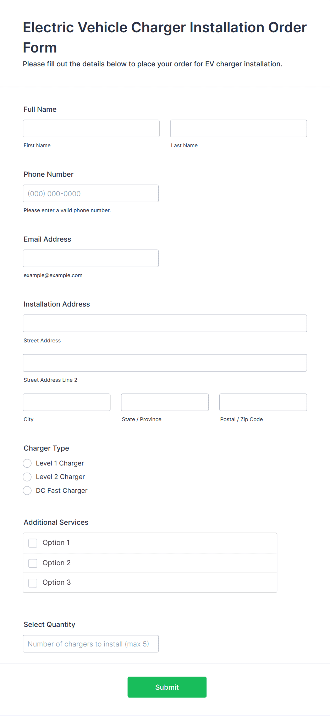Click the Option 3 label text
Screen dimensions: 330x716
tap(57, 582)
